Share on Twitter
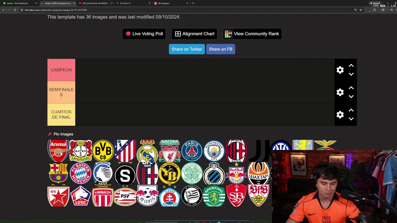 click(x=187, y=49)
